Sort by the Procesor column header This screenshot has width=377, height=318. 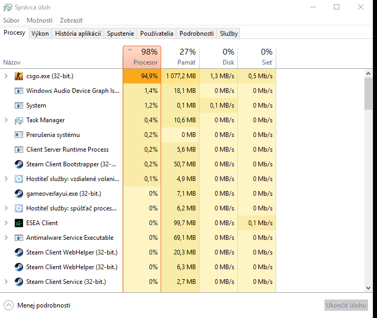click(142, 57)
